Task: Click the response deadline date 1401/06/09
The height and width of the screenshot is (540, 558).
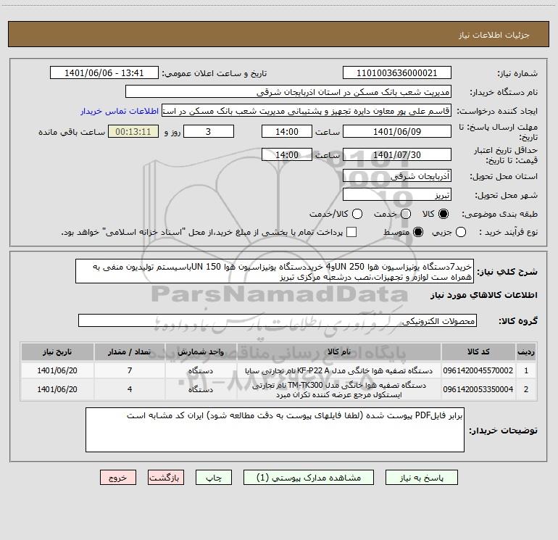Action: pos(397,131)
